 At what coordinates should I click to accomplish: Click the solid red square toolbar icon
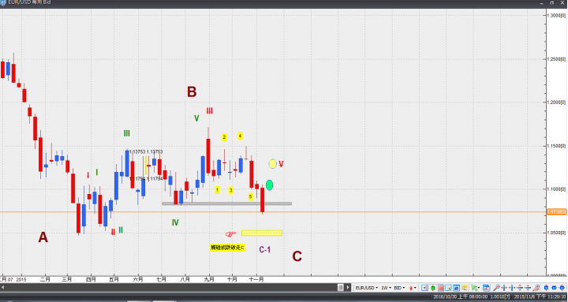pos(441,288)
